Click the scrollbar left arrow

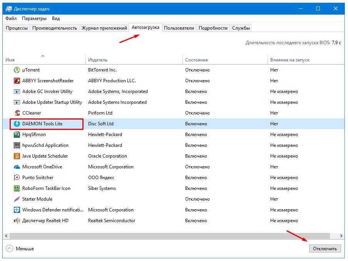point(6,236)
